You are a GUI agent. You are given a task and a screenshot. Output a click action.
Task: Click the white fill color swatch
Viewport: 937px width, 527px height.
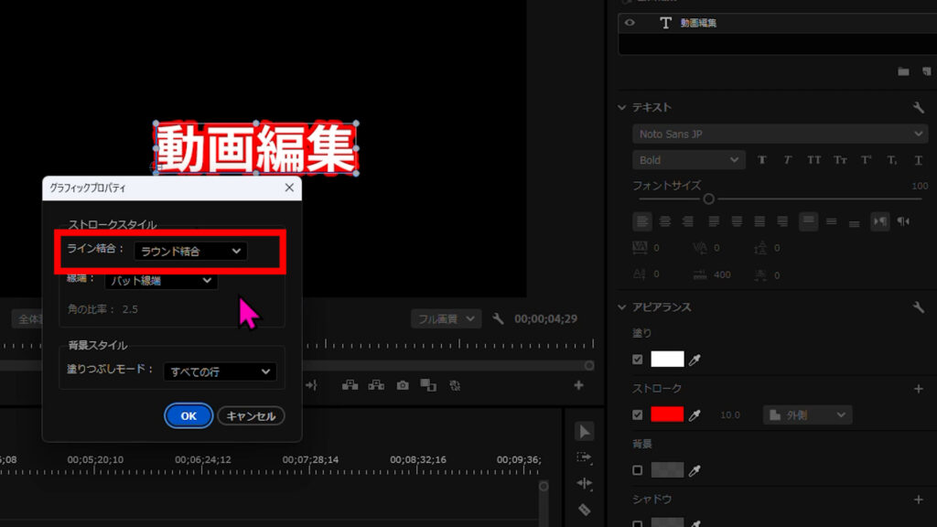click(667, 360)
